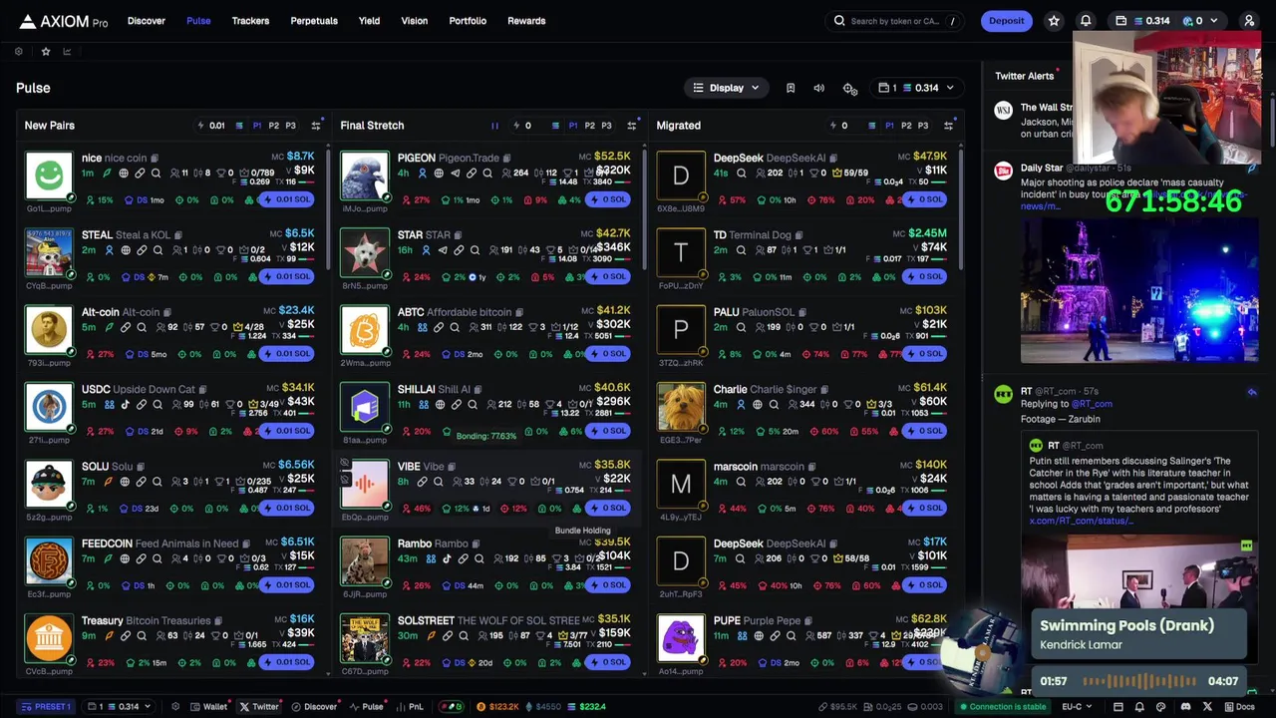Expand bottom bar wallet 1 0.314 dropdown
Screen dimensions: 1276x718
[119, 707]
